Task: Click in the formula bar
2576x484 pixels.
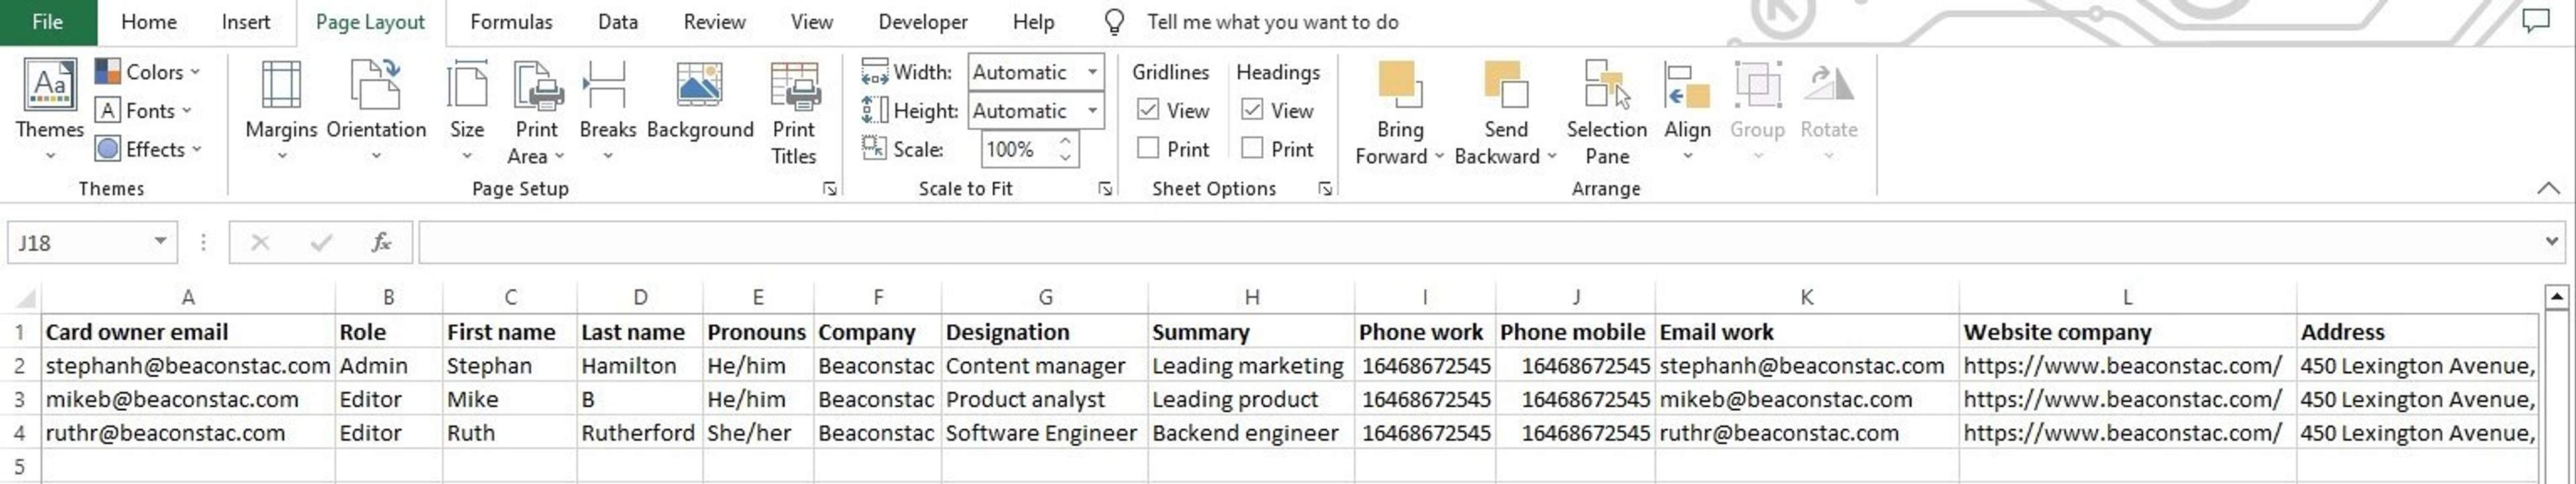Action: [x=1480, y=242]
